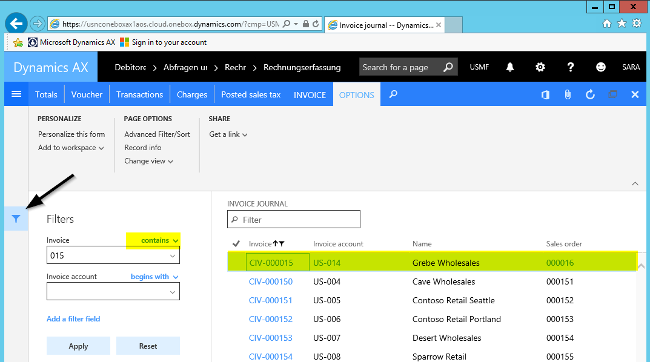Open the hamburger navigation menu
Screen dimensions: 650x362
point(16,94)
